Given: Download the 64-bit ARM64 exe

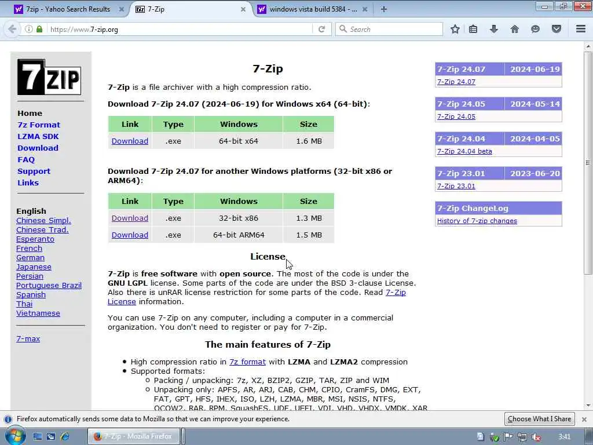Looking at the screenshot, I should point(130,235).
